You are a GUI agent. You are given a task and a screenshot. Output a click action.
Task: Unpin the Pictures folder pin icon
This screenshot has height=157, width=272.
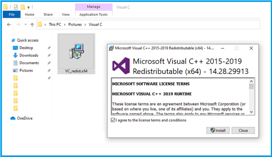(49, 70)
